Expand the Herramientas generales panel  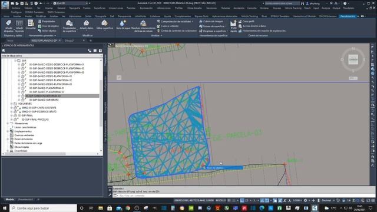(42, 35)
